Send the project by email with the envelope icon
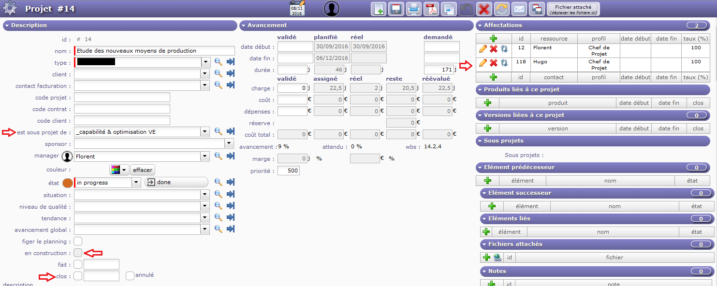 [x=519, y=9]
